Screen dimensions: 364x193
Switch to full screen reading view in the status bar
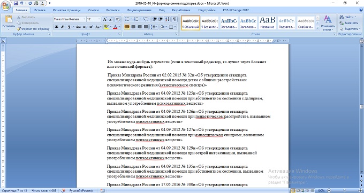(298, 190)
